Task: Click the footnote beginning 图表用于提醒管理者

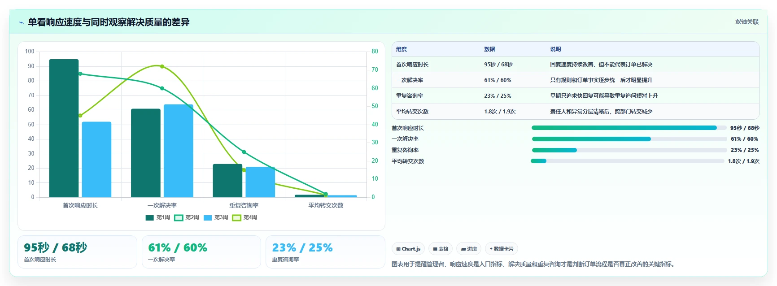Action: (533, 264)
